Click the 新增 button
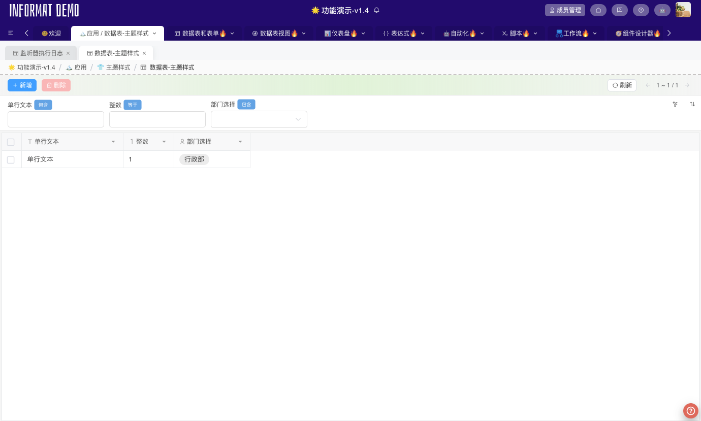701x421 pixels. coord(22,85)
